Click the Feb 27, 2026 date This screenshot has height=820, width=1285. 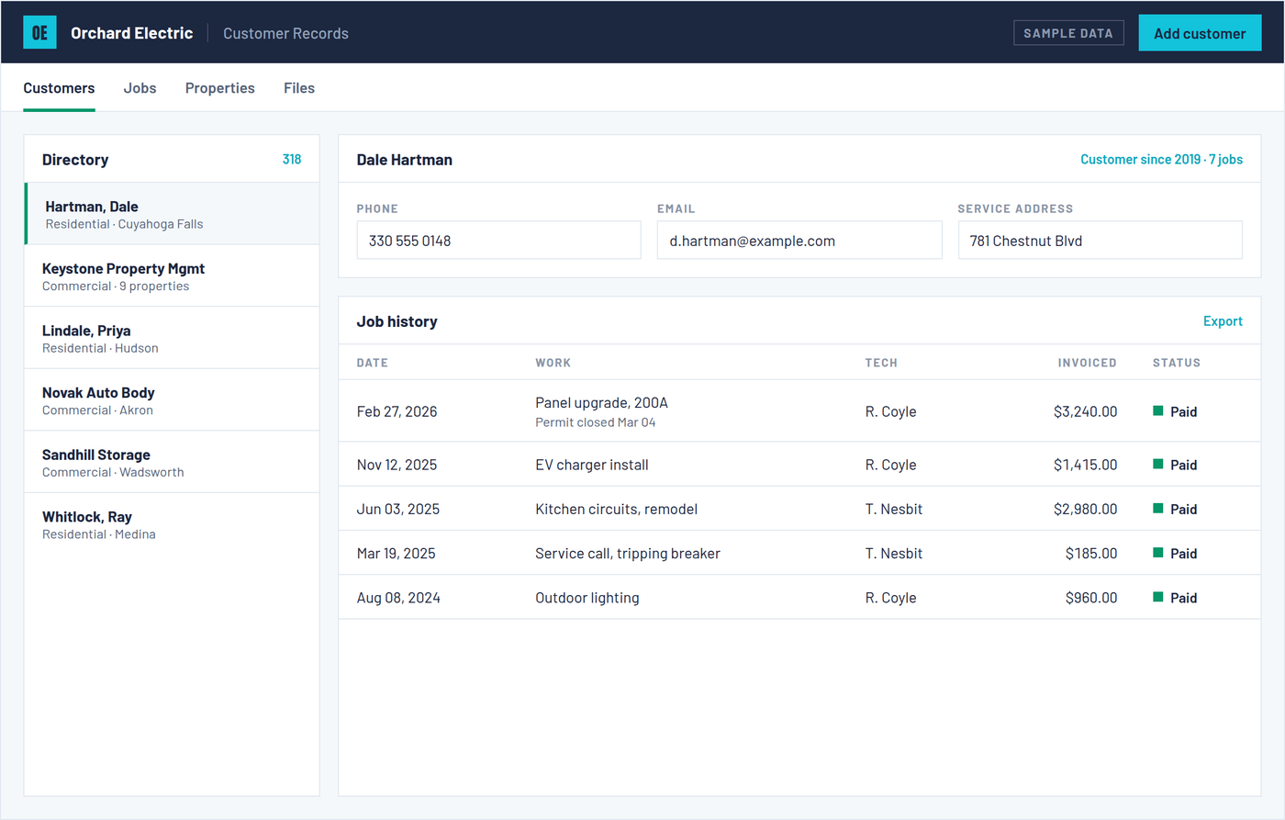coord(397,411)
